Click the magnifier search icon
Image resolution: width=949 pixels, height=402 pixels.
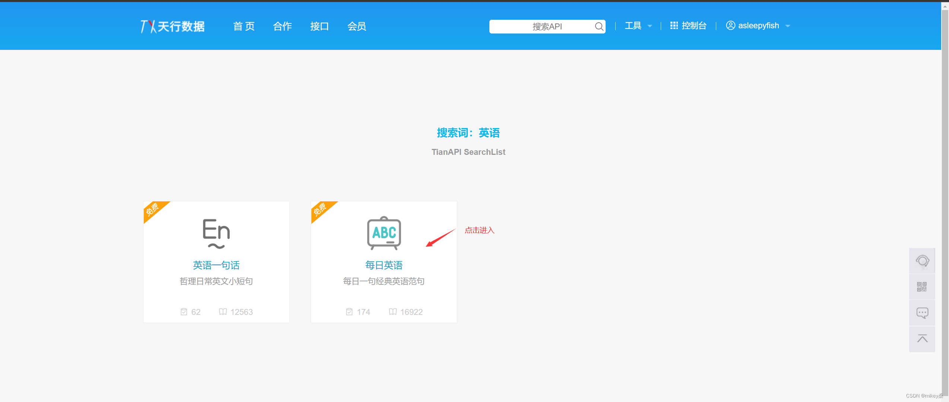click(x=599, y=26)
